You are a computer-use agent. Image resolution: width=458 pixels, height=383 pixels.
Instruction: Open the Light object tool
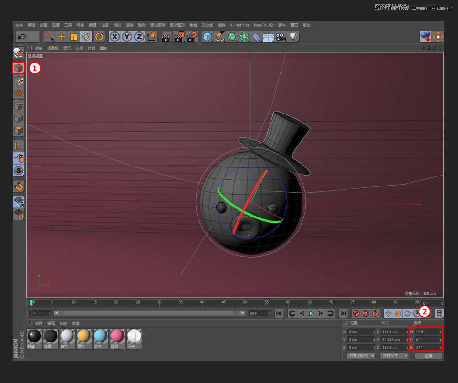click(293, 37)
